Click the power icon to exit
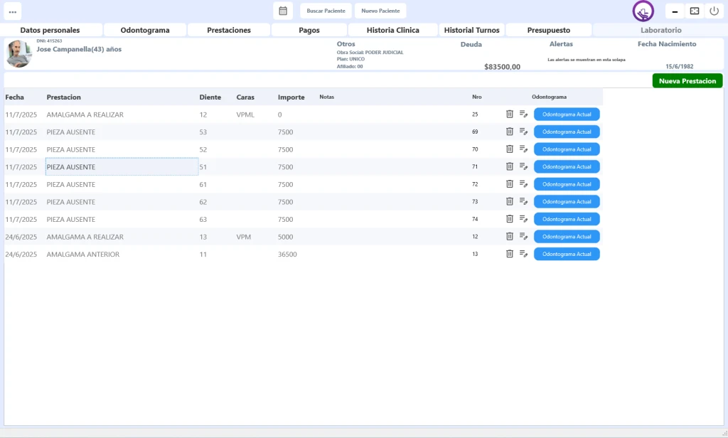728x438 pixels. (714, 11)
